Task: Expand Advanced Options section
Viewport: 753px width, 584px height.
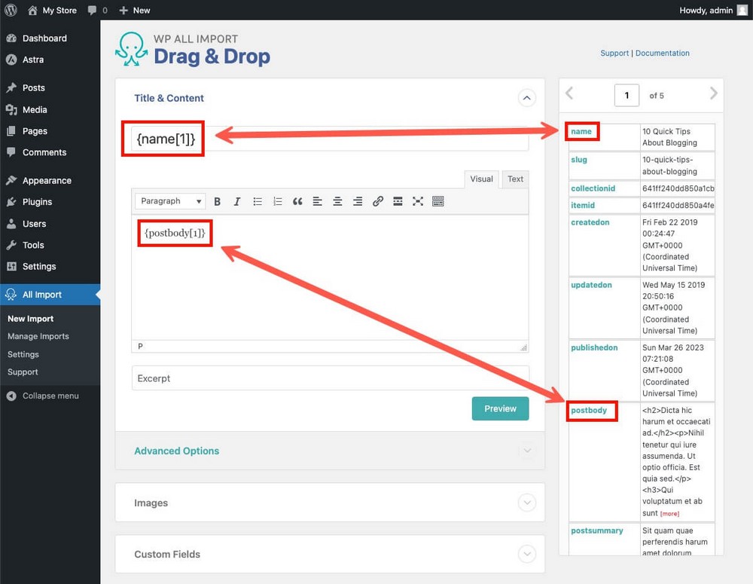Action: [x=527, y=451]
